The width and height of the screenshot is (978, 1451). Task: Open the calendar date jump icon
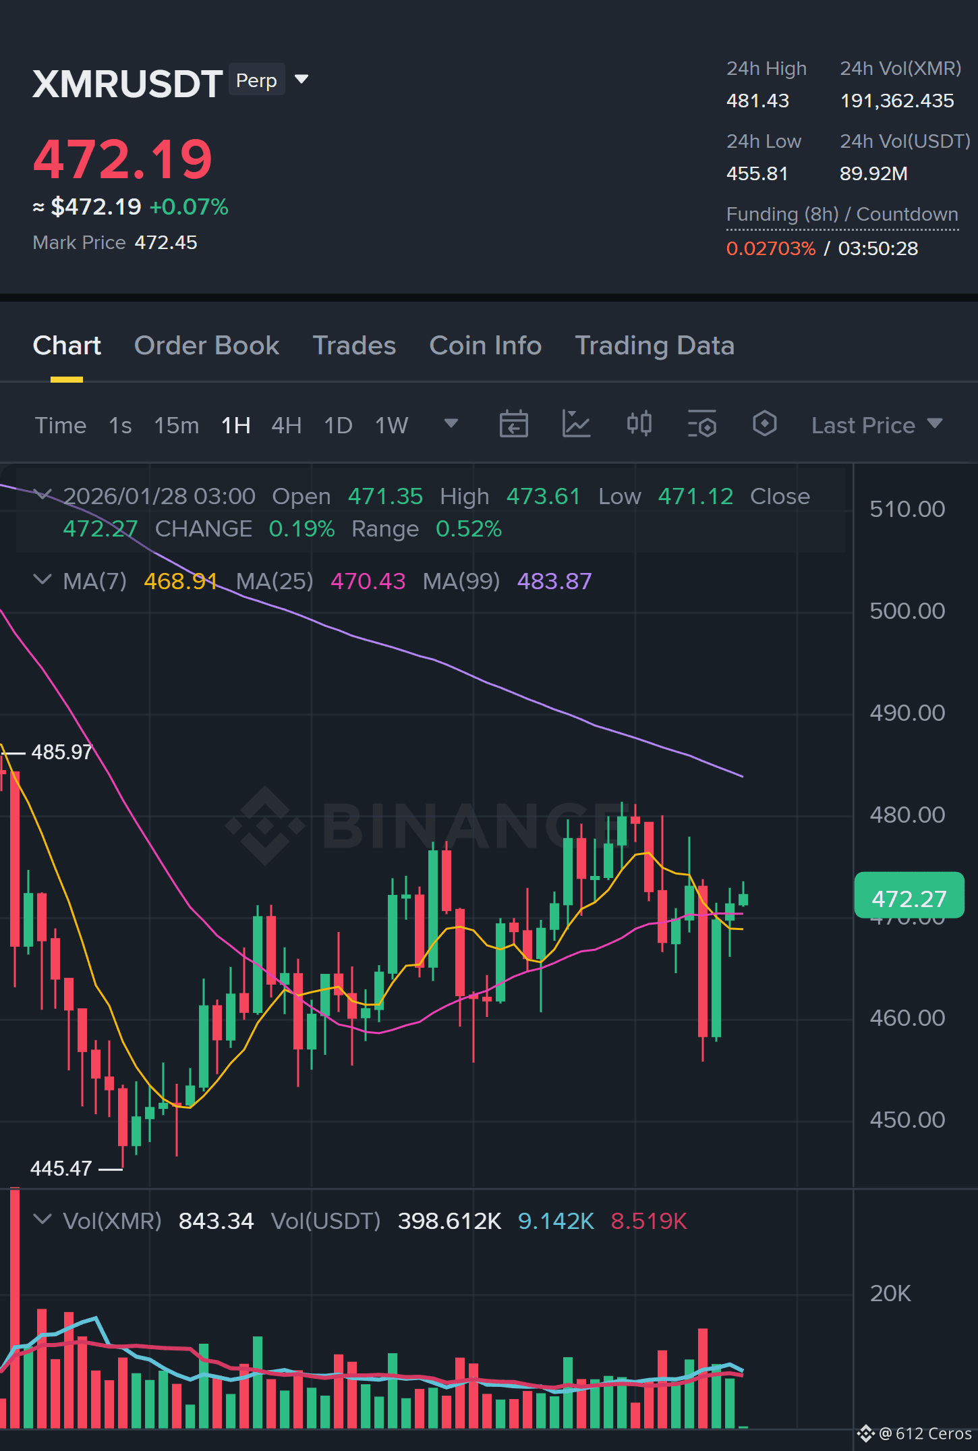coord(513,425)
